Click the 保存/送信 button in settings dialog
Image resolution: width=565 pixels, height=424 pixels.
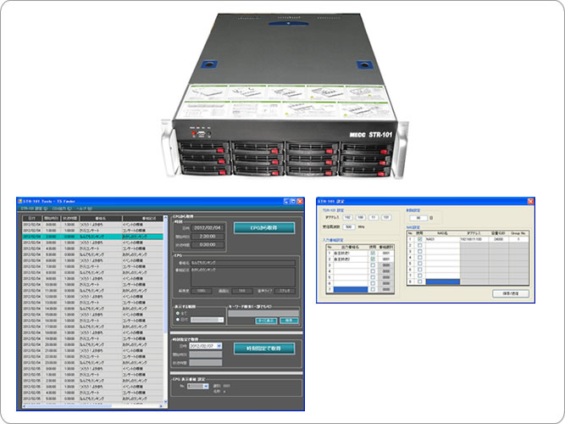(510, 293)
